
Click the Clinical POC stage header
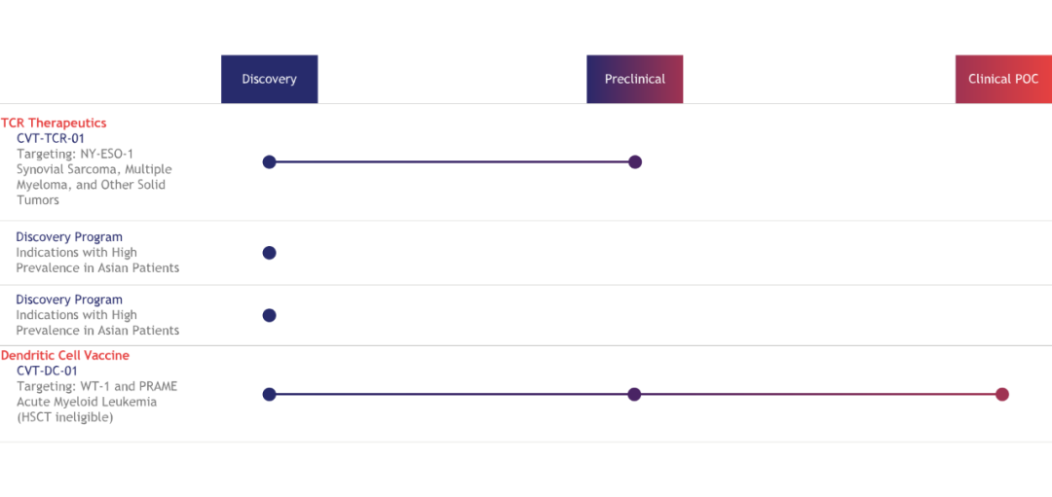(1003, 79)
